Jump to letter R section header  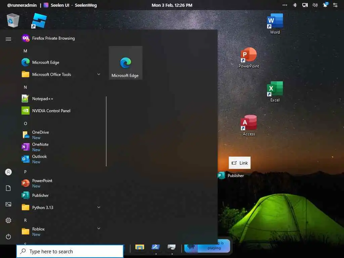coord(25,220)
